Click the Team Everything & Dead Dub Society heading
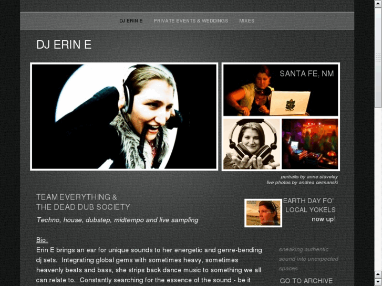Screen dimensions: 382x286 pos(83,202)
